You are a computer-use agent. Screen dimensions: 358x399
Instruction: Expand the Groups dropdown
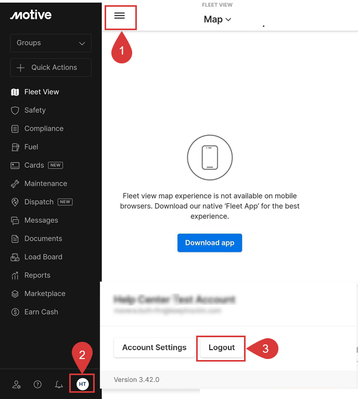coord(50,43)
